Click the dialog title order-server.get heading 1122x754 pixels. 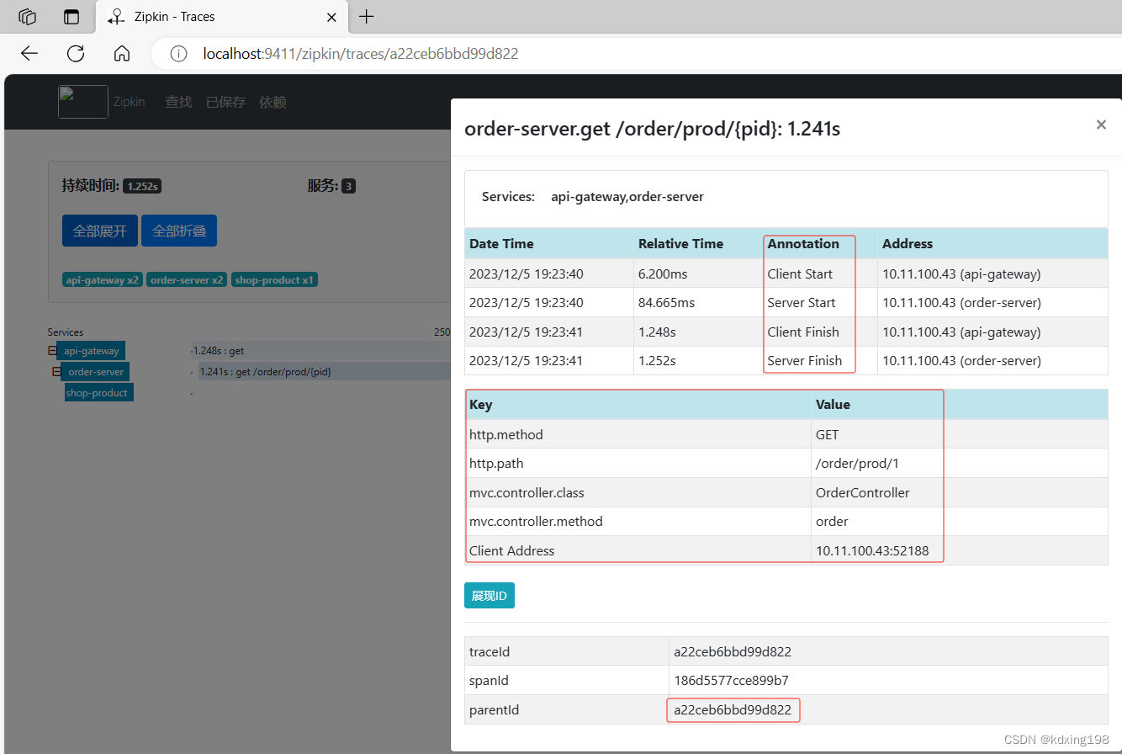coord(653,128)
